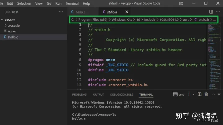Viewport: 223px width, 125px height.
Task: Click breadcrumb Windows Kits
Action: tap(122, 19)
